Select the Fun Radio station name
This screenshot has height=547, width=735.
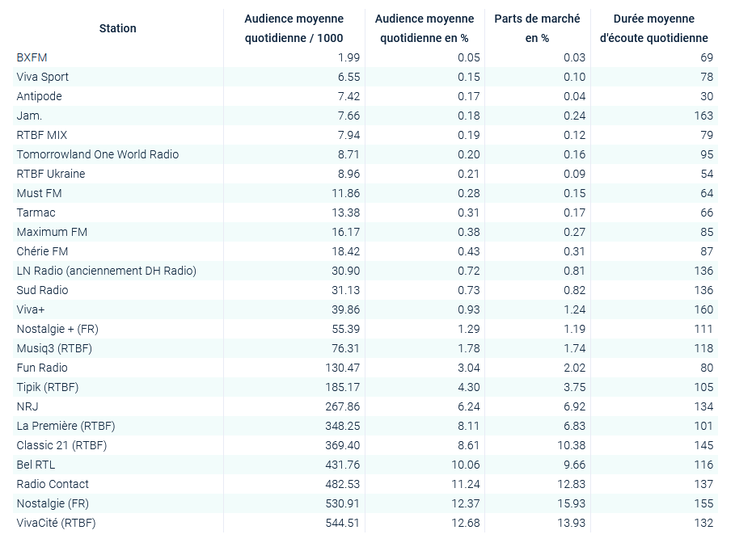[41, 368]
